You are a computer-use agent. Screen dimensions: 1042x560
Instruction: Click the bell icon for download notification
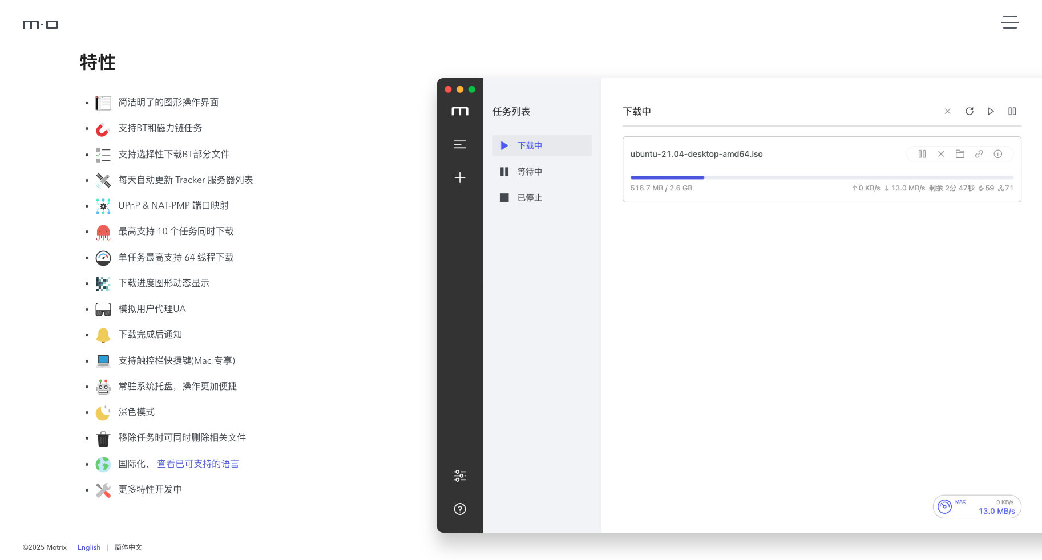click(103, 335)
